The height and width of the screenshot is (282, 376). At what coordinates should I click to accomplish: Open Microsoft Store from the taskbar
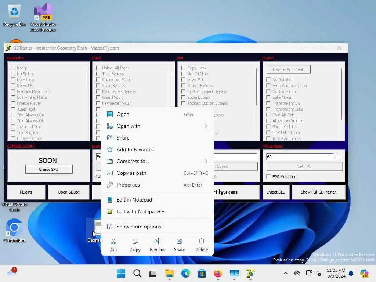(x=202, y=273)
